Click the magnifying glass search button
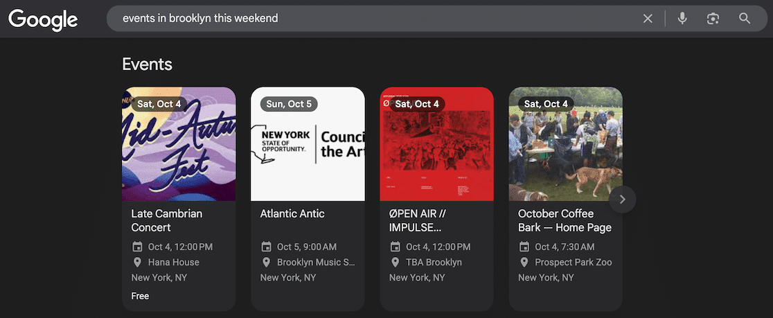 tap(745, 19)
